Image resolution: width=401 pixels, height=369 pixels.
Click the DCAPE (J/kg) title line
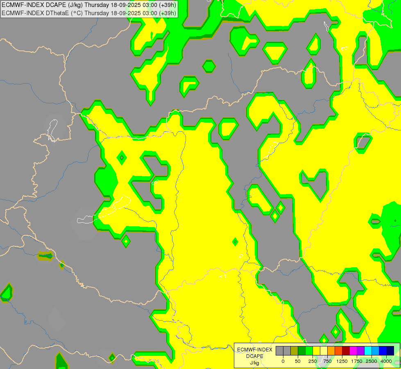[89, 5]
